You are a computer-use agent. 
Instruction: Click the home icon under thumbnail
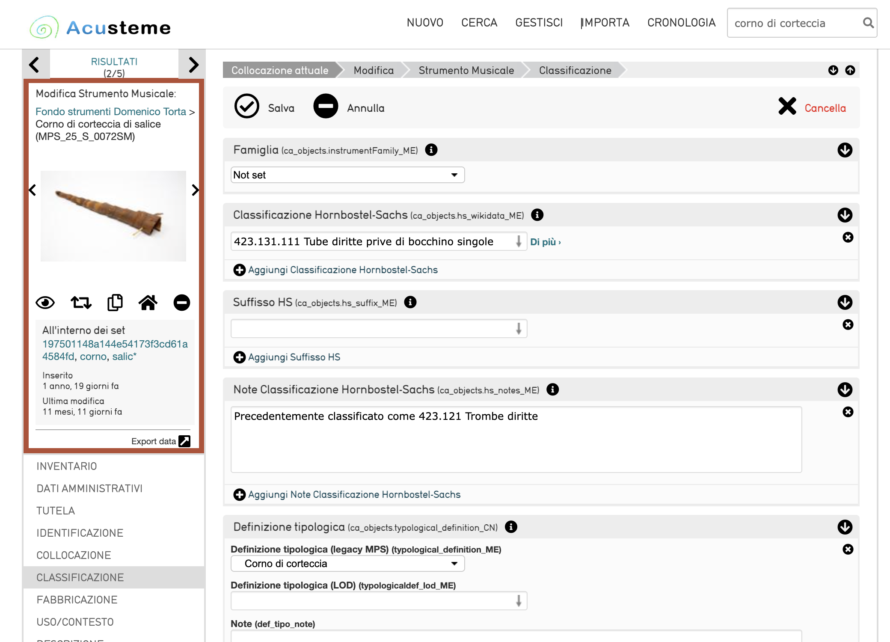pyautogui.click(x=148, y=303)
